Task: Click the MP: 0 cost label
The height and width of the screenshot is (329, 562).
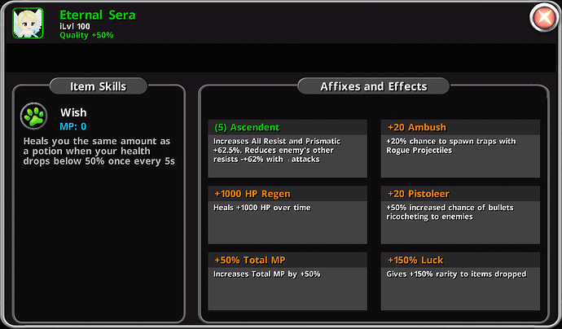Action: (72, 126)
